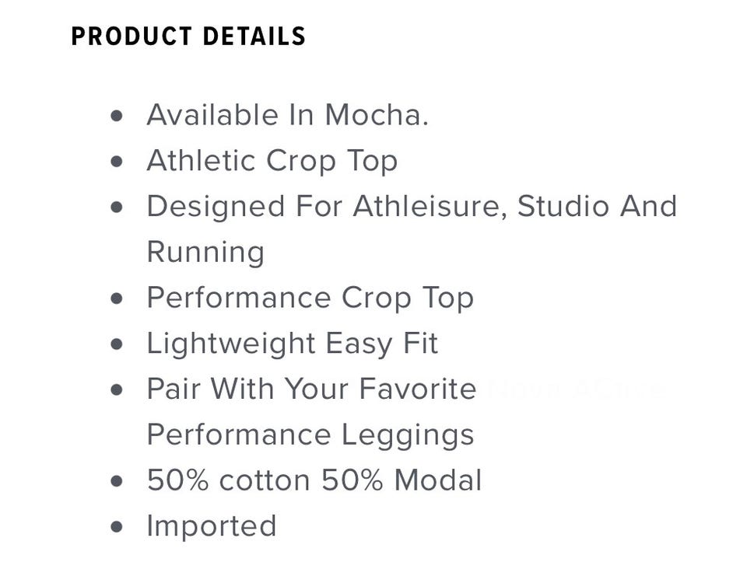Image resolution: width=747 pixels, height=583 pixels.
Task: Click the "Performance Leggings" text
Action: (310, 435)
